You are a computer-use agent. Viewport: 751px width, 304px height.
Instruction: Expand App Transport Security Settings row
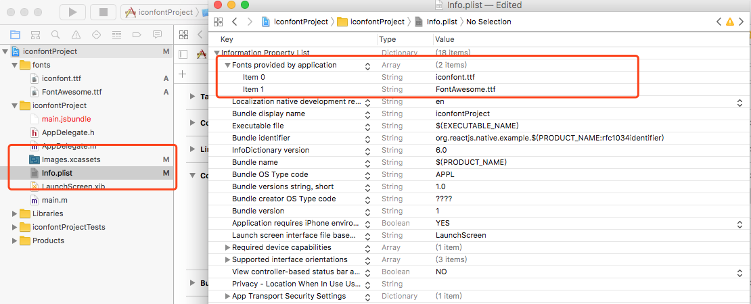227,296
